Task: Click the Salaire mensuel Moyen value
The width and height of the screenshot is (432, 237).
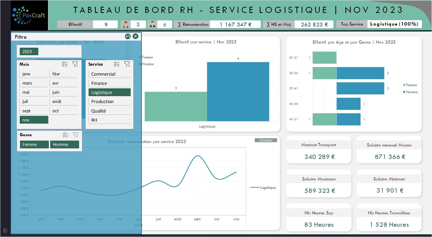Action: [390, 157]
